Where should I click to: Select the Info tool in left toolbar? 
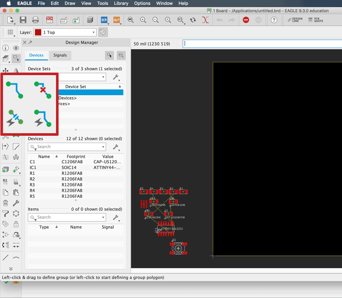[x=6, y=48]
